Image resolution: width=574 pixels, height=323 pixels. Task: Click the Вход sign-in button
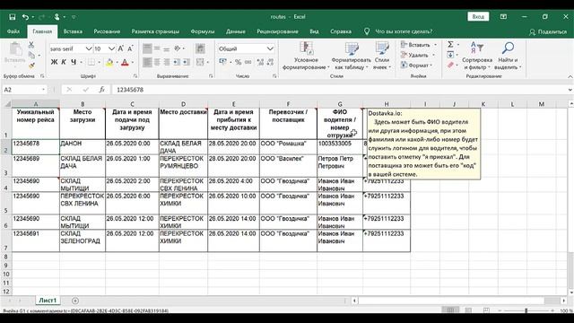(x=478, y=17)
